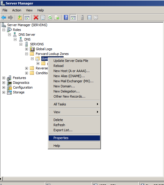
Task: Choose Help in the context menu
Action: (74, 146)
